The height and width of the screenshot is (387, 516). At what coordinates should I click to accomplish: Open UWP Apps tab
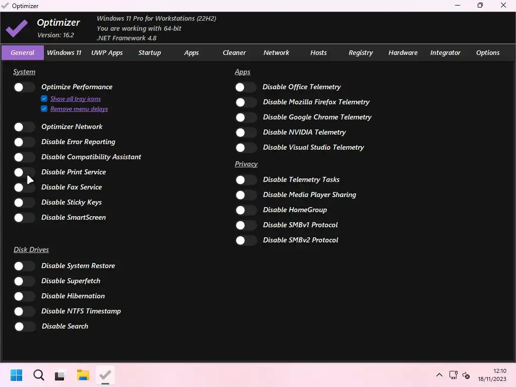(107, 52)
